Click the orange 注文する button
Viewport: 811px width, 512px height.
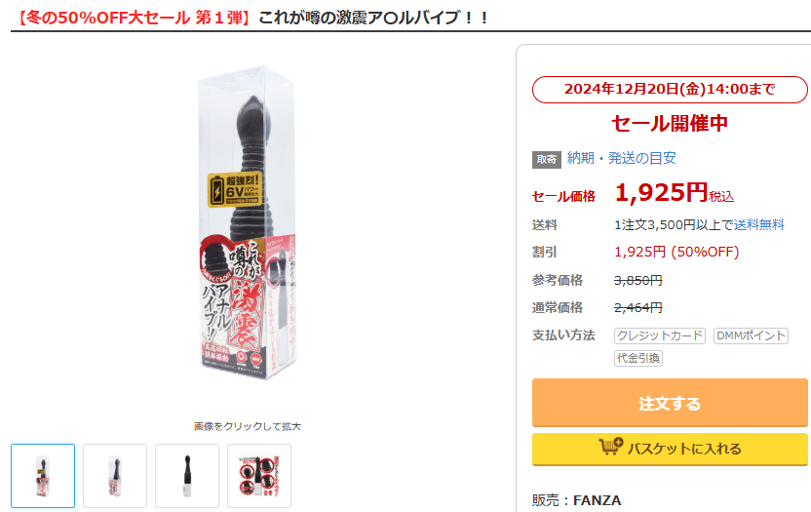pyautogui.click(x=670, y=403)
